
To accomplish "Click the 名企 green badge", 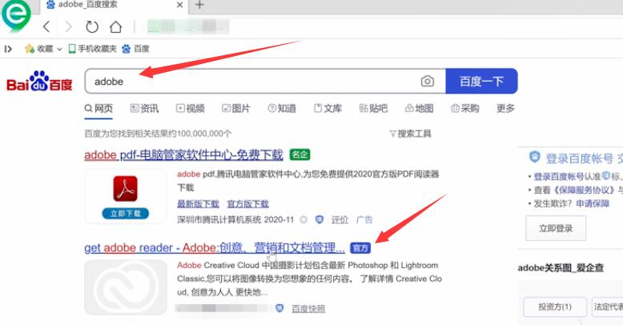I will pyautogui.click(x=300, y=154).
